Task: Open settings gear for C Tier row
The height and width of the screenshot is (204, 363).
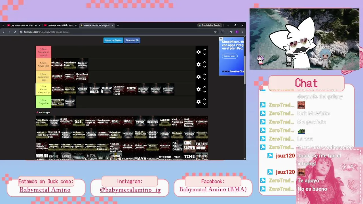Action: pyautogui.click(x=199, y=89)
